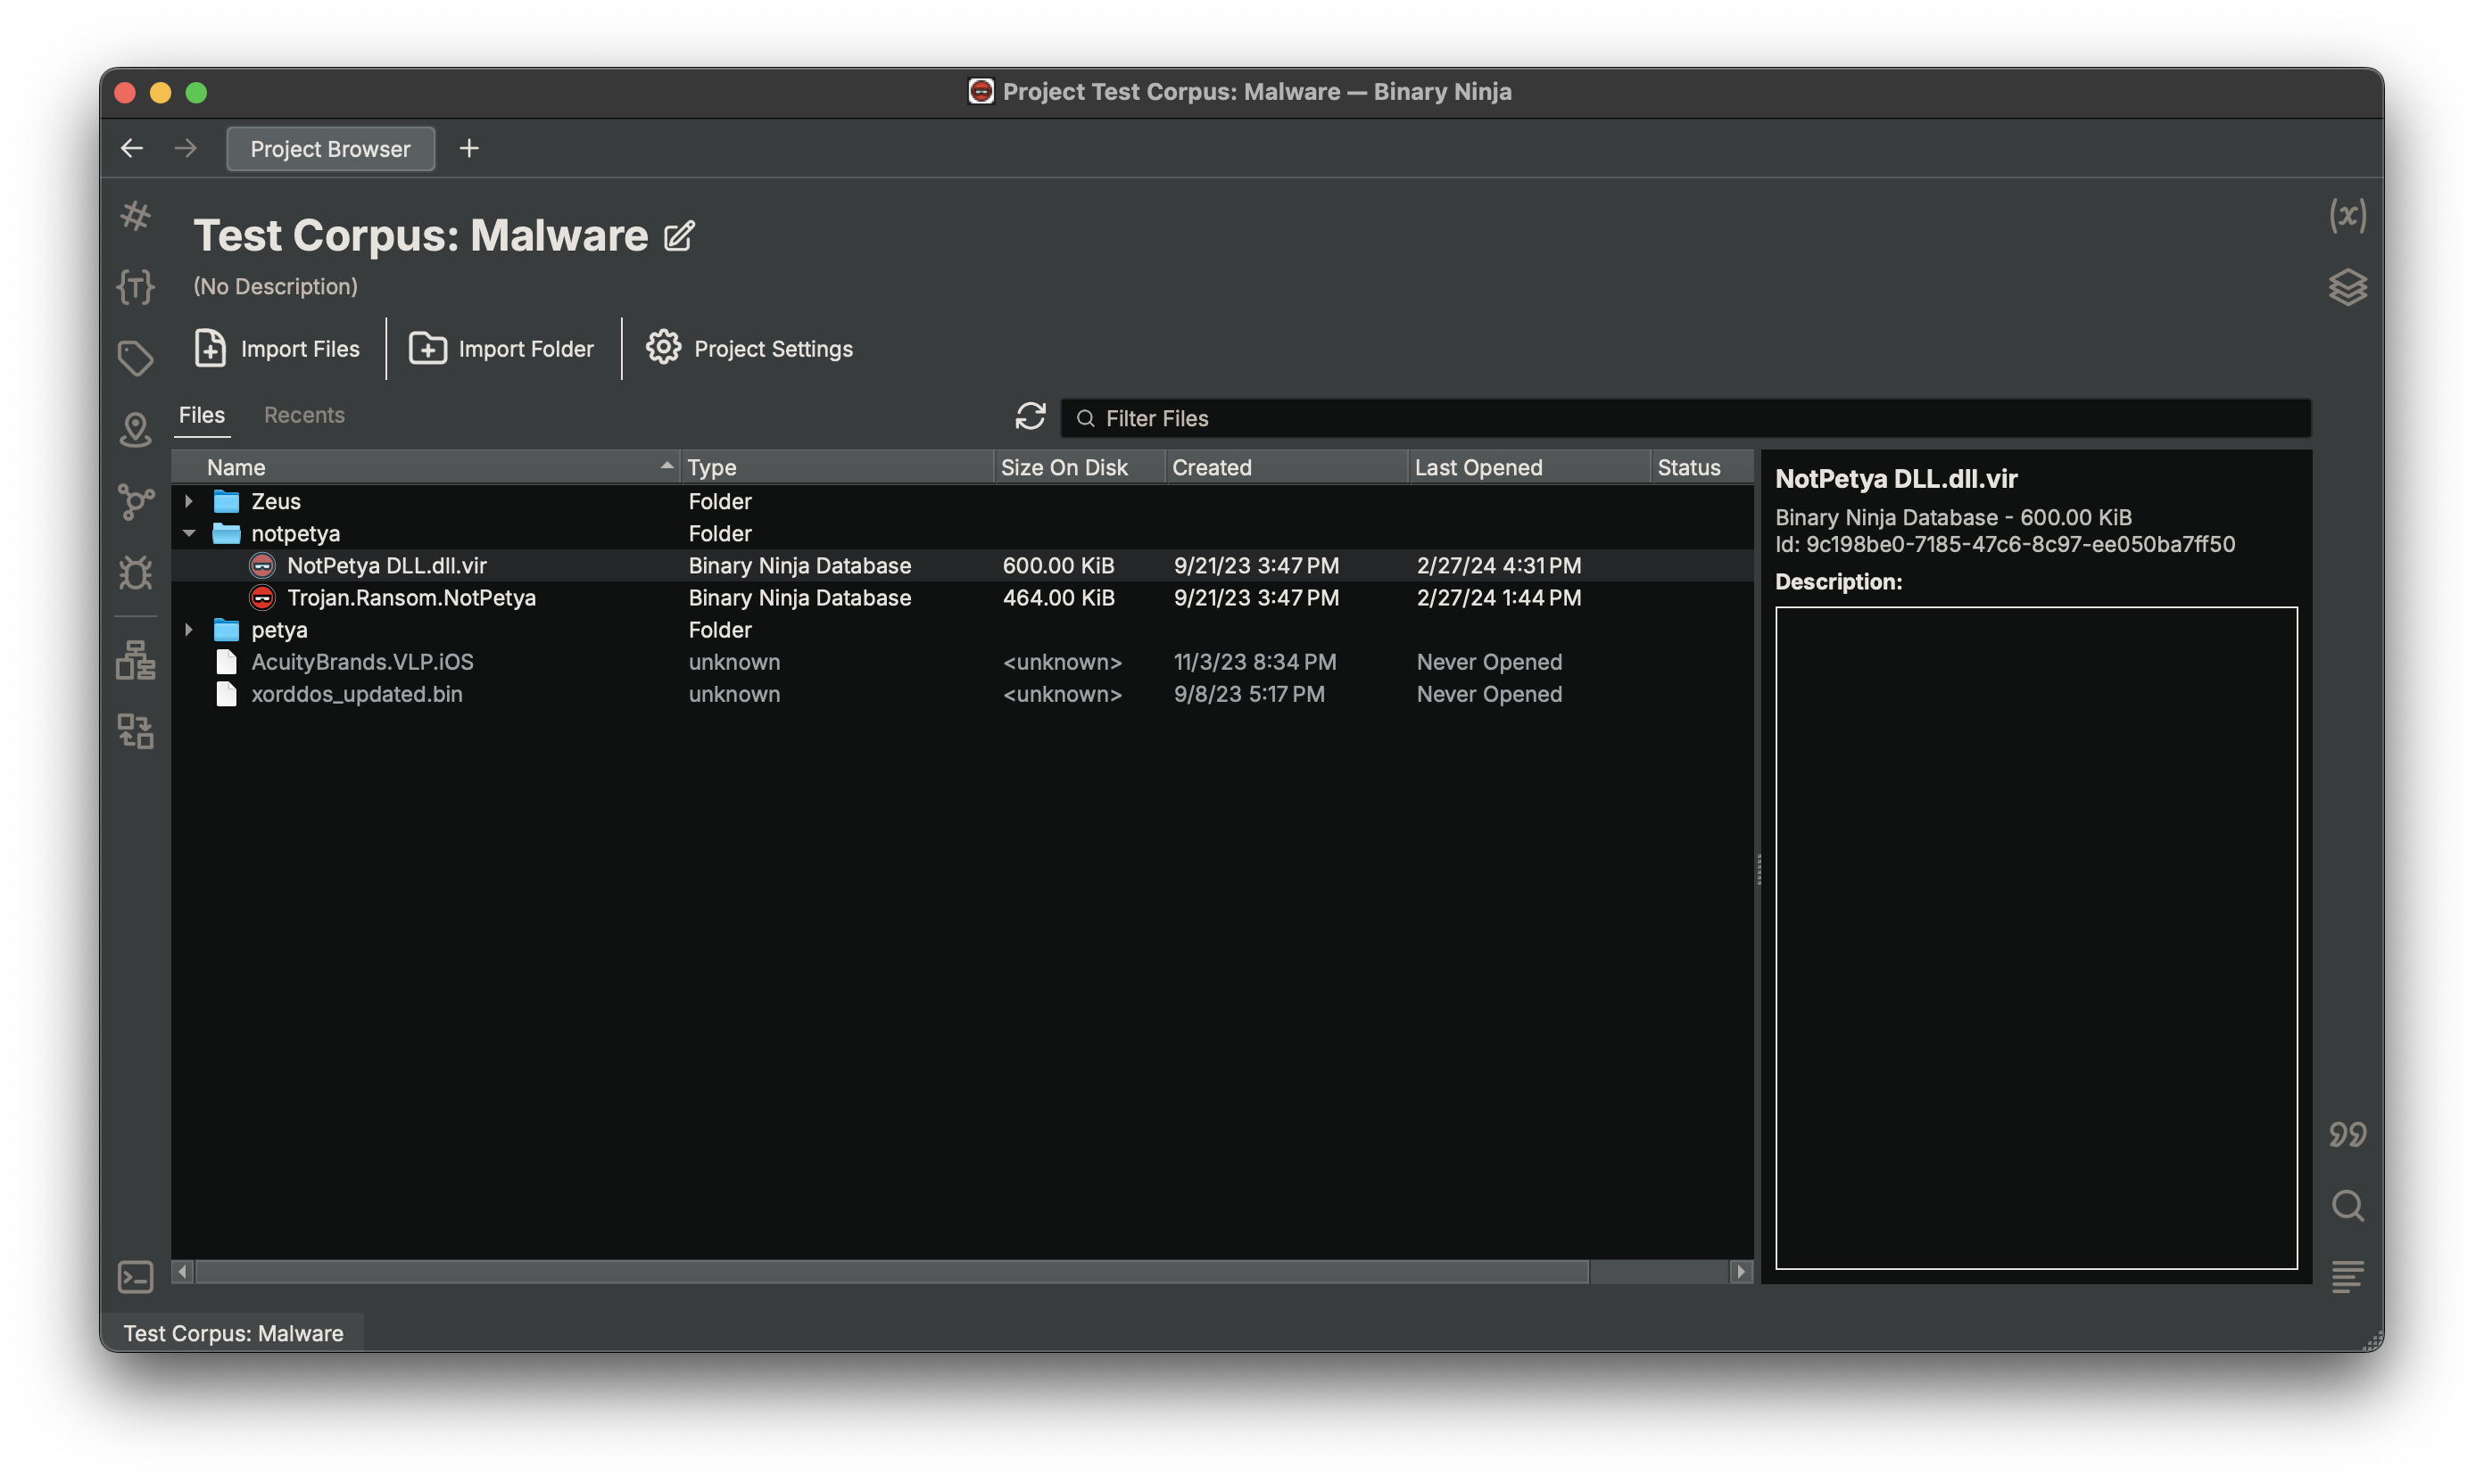The width and height of the screenshot is (2484, 1484).
Task: Click the refresh files icon
Action: pyautogui.click(x=1031, y=416)
